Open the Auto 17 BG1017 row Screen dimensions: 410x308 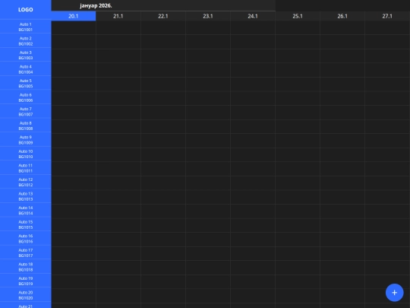[26, 253]
